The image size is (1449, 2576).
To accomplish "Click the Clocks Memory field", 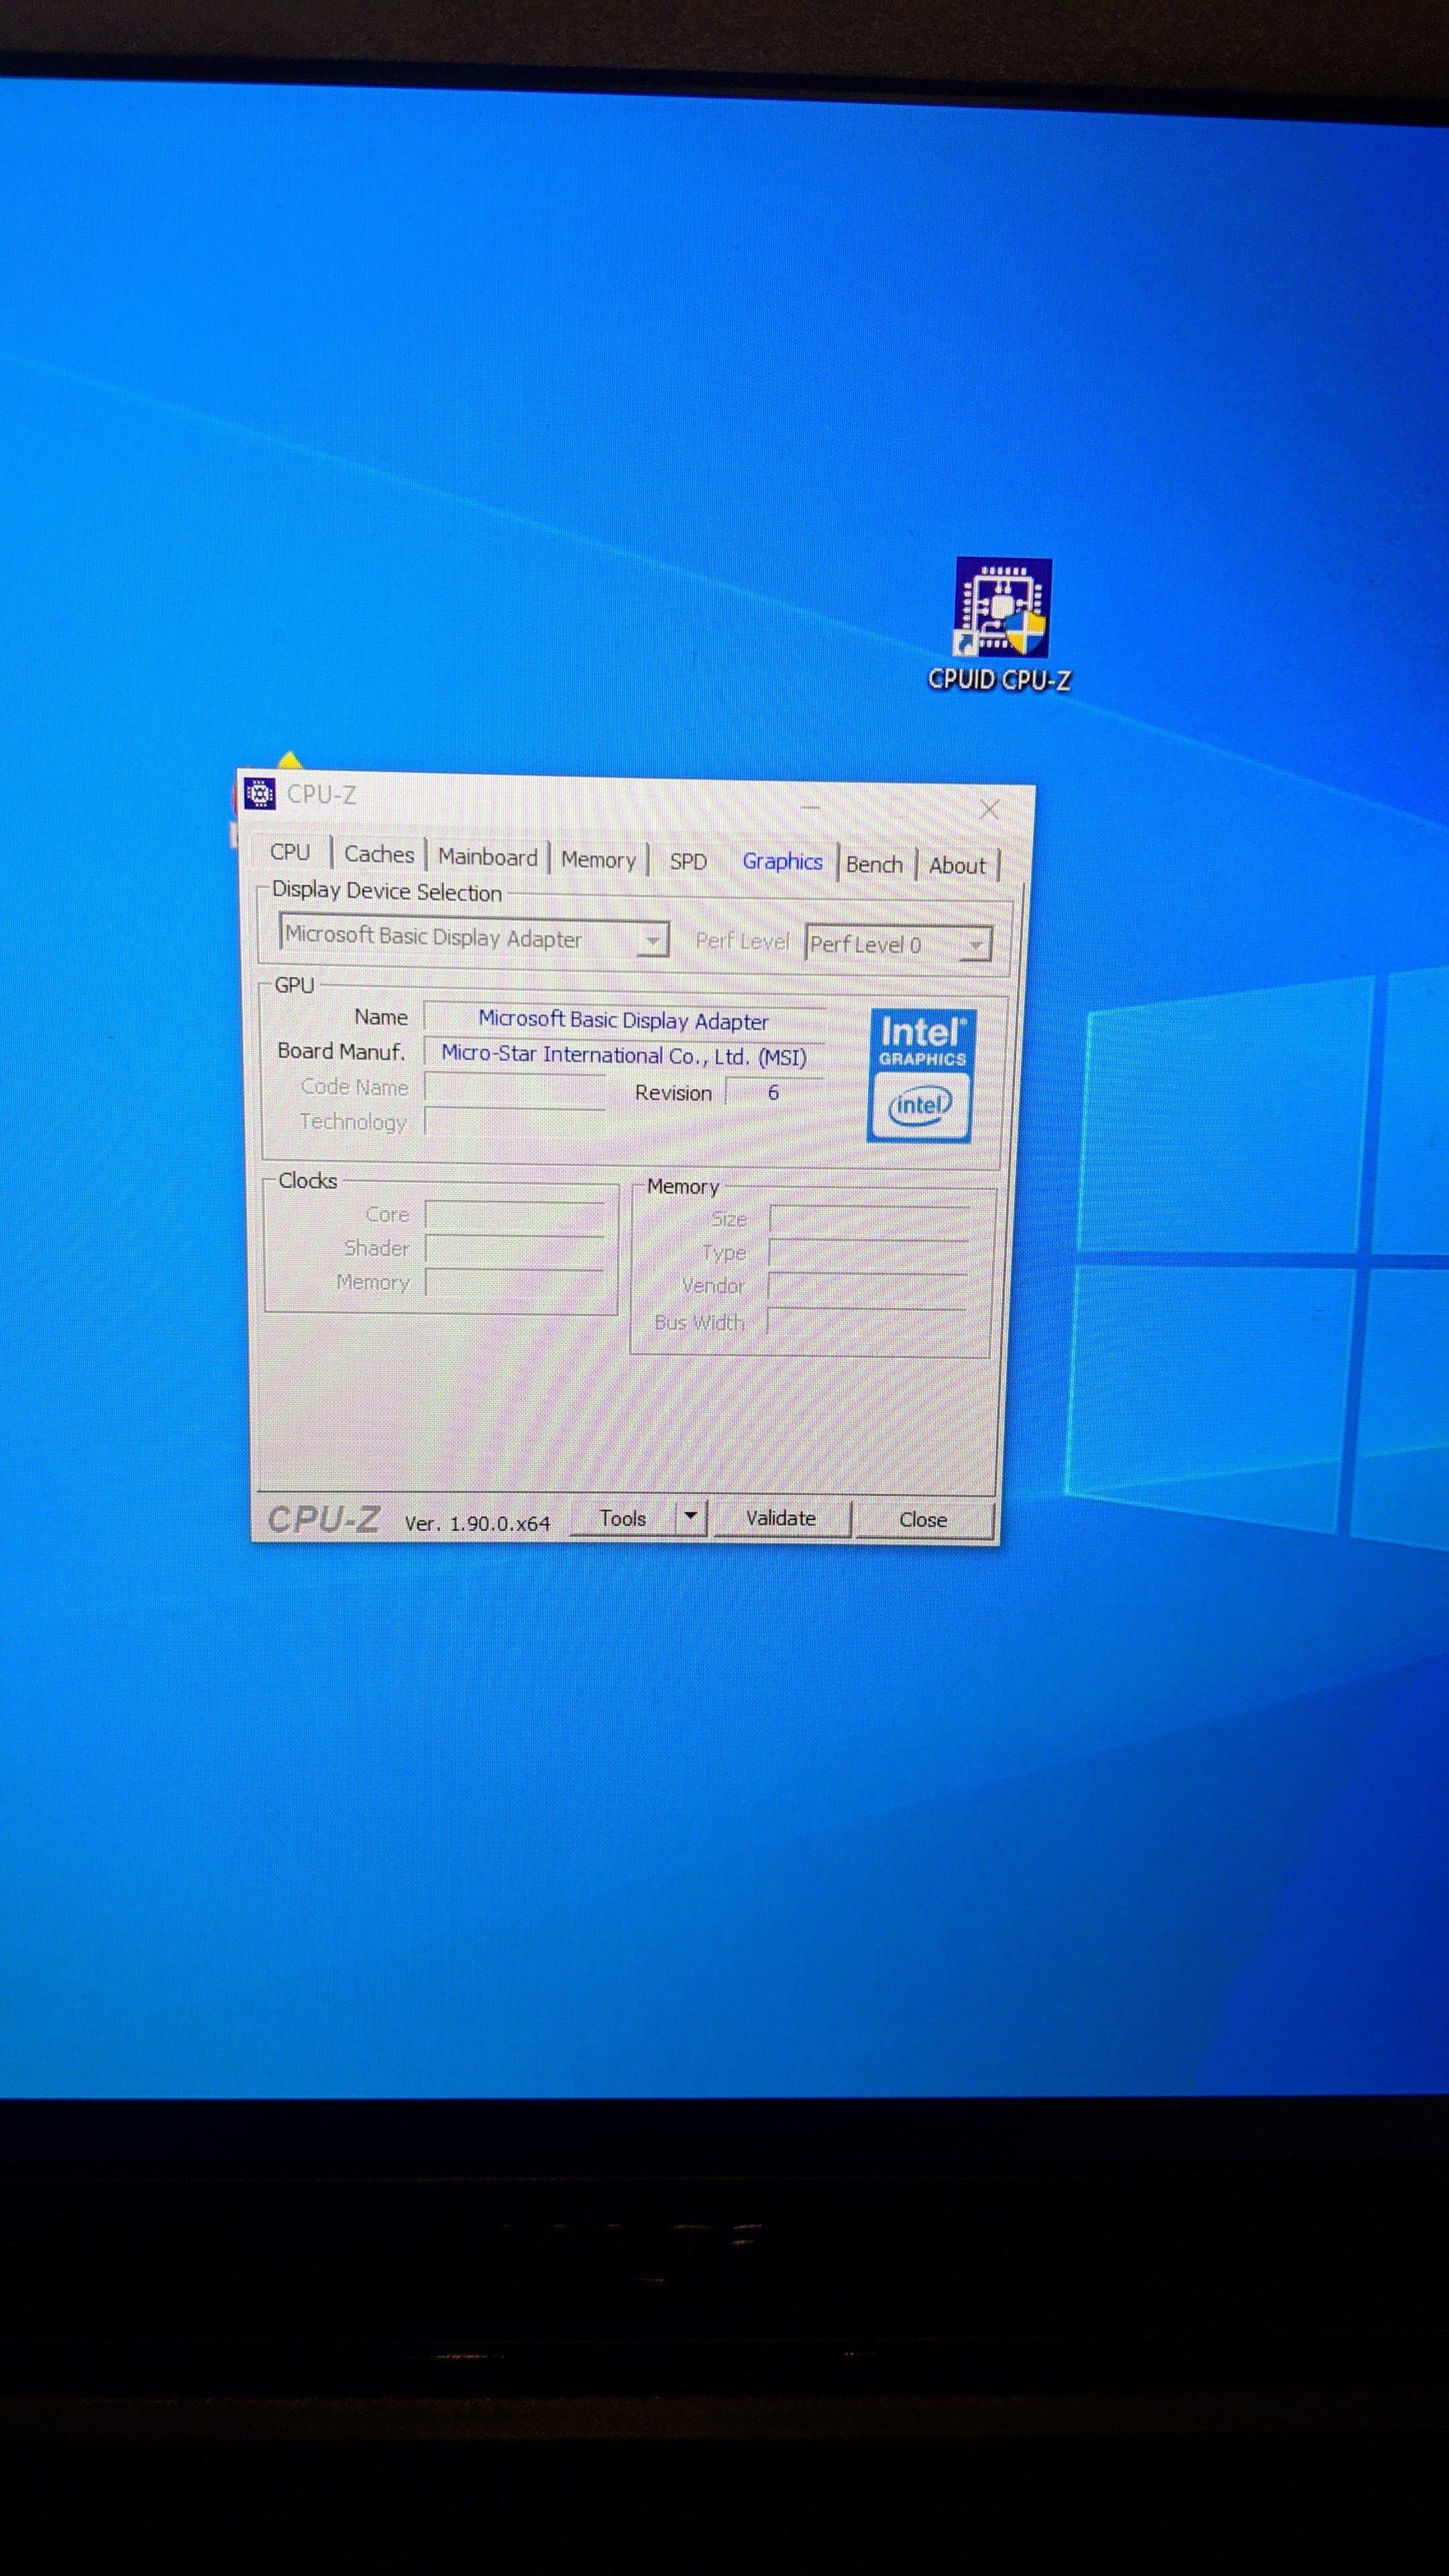I will pos(515,1282).
